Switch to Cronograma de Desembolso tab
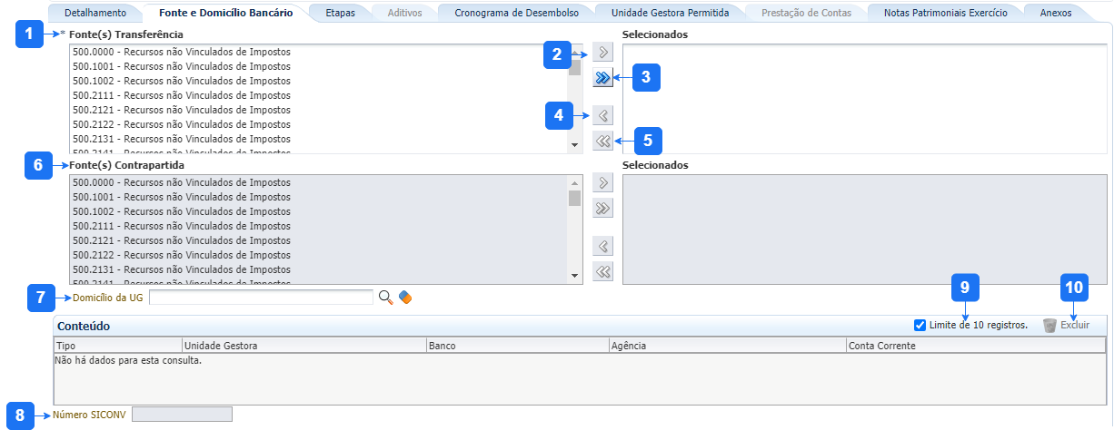 tap(516, 14)
